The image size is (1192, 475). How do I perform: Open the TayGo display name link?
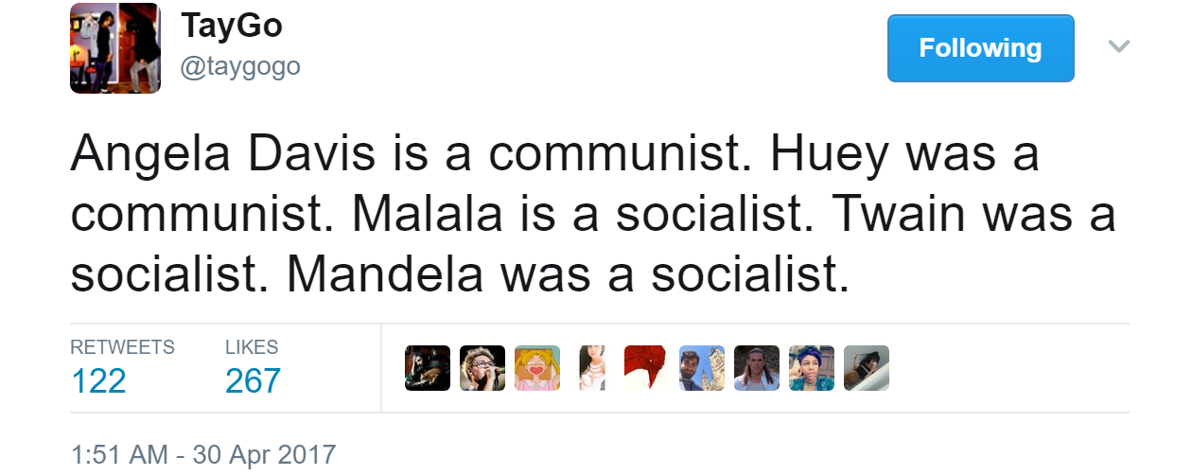coord(232,26)
